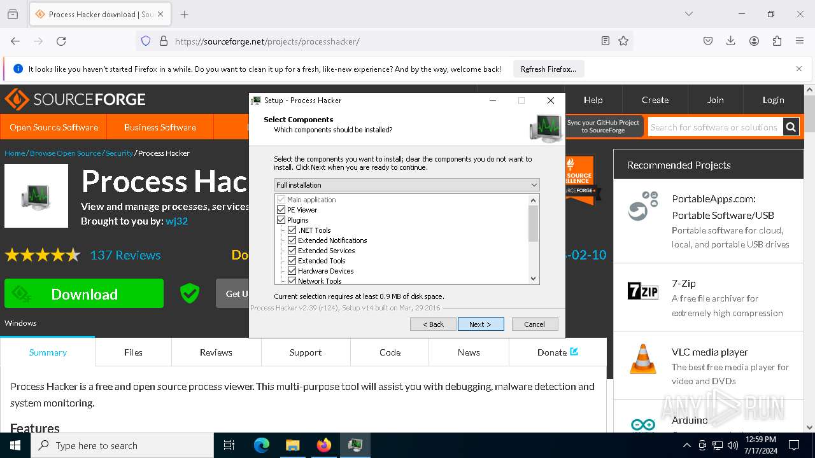Switch to Firefox taskbar icon
Image resolution: width=815 pixels, height=458 pixels.
(x=324, y=445)
